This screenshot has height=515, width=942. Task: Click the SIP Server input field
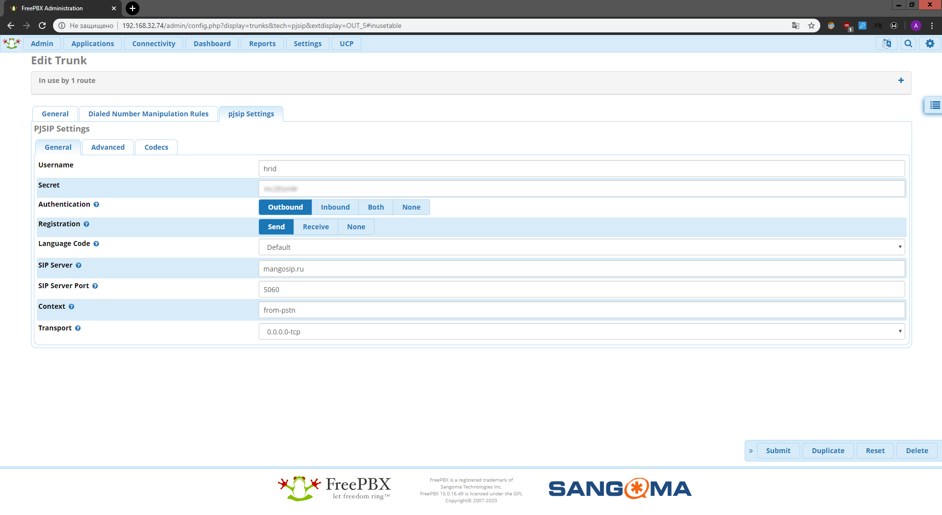click(582, 269)
